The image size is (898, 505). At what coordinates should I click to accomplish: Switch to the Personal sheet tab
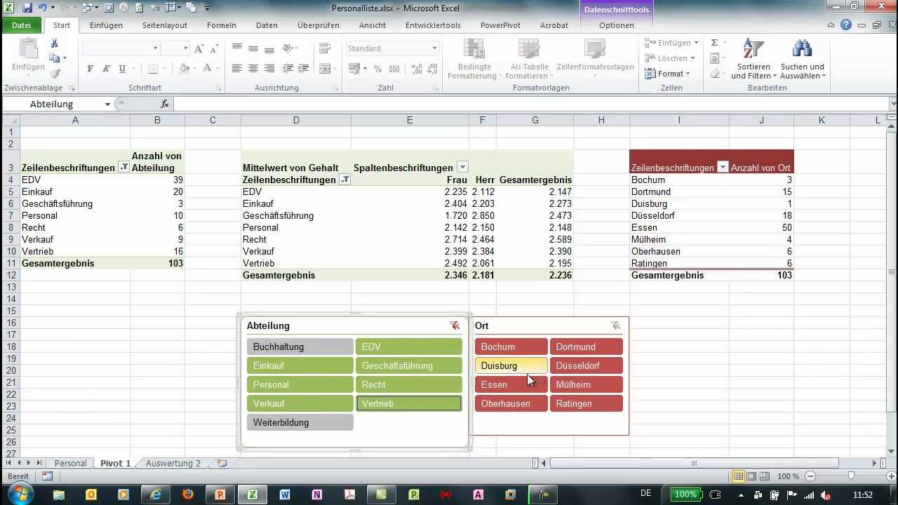[70, 463]
